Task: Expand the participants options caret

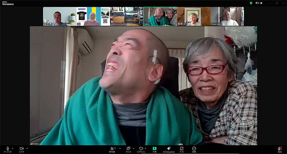Action: 119,148
